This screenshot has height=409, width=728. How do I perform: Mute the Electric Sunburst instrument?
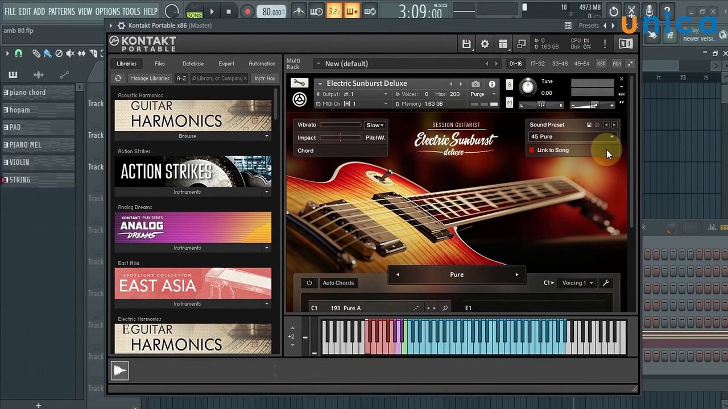(x=510, y=103)
